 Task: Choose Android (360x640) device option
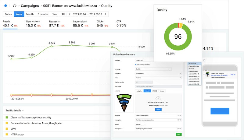(x=194, y=74)
